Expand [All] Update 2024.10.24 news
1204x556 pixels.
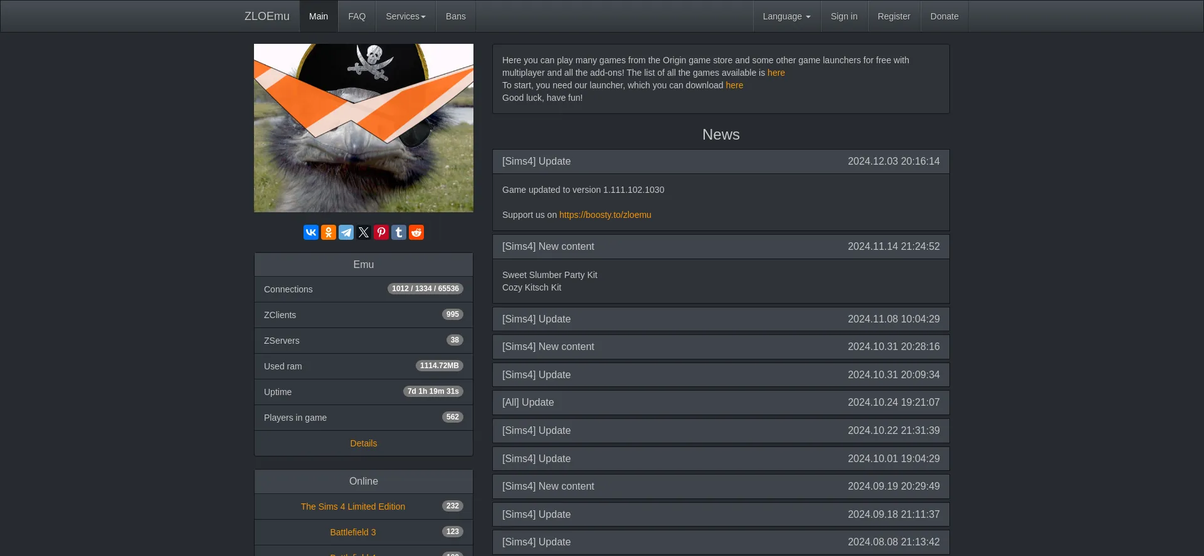pyautogui.click(x=721, y=403)
